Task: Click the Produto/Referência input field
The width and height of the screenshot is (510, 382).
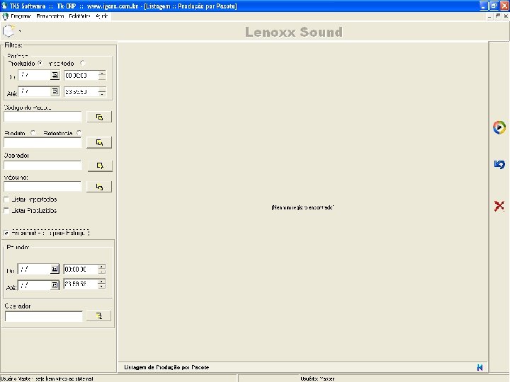Action: coord(42,142)
